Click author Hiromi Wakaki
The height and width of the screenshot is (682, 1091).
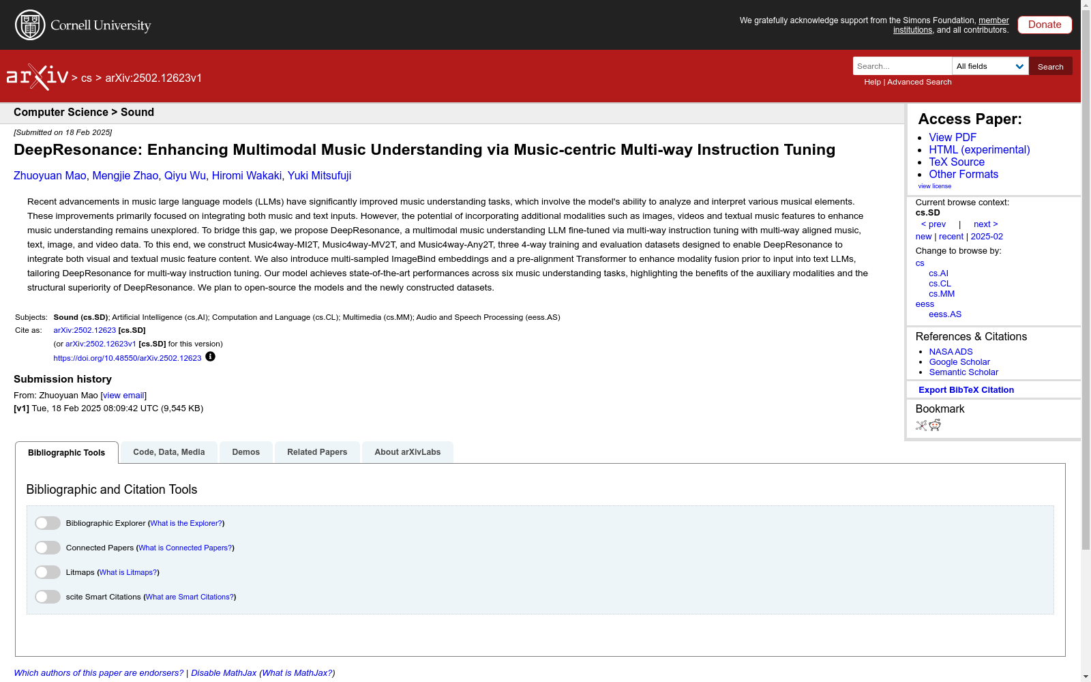246,176
